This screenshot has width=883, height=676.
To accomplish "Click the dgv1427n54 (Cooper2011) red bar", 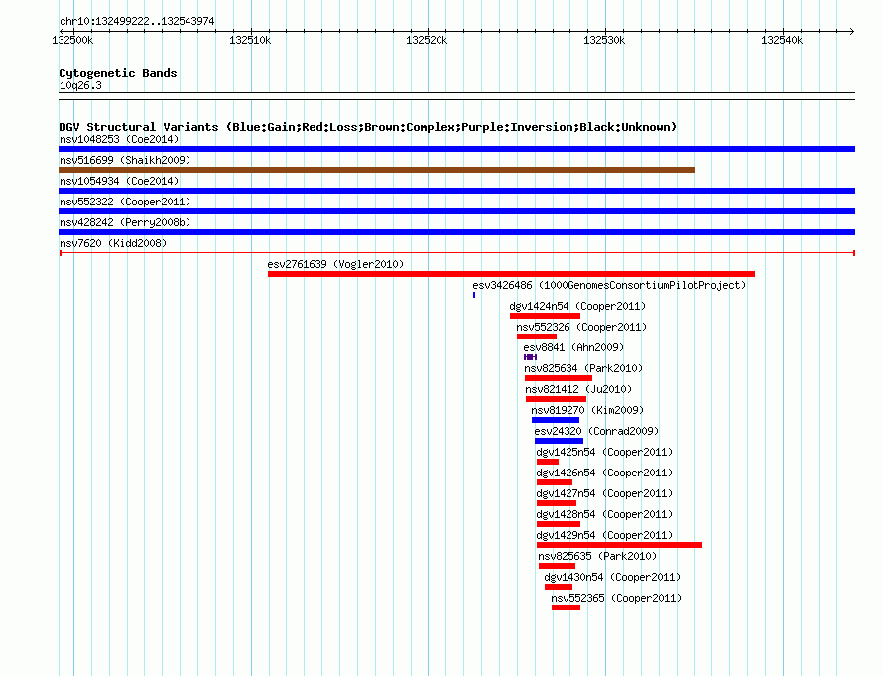I will point(557,503).
